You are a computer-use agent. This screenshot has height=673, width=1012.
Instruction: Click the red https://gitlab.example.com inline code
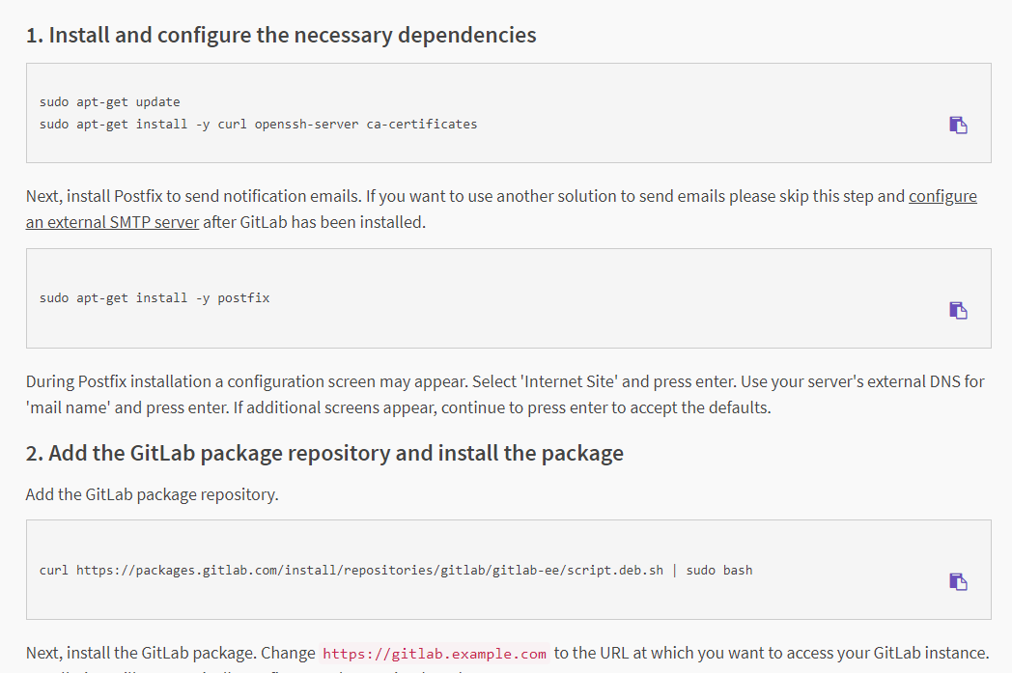435,654
